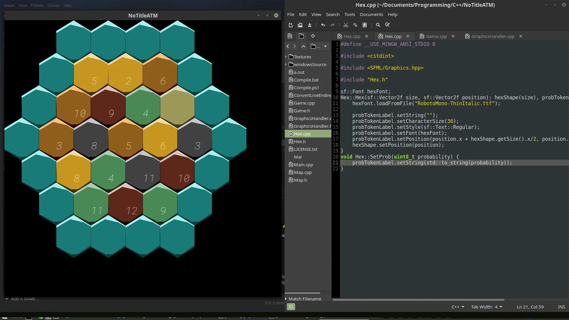Screen dimensions: 569x320
Task: Go up to parent directory
Action: [x=303, y=47]
